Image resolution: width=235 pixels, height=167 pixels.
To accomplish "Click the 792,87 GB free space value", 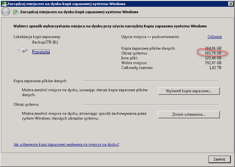I will [x=213, y=63].
